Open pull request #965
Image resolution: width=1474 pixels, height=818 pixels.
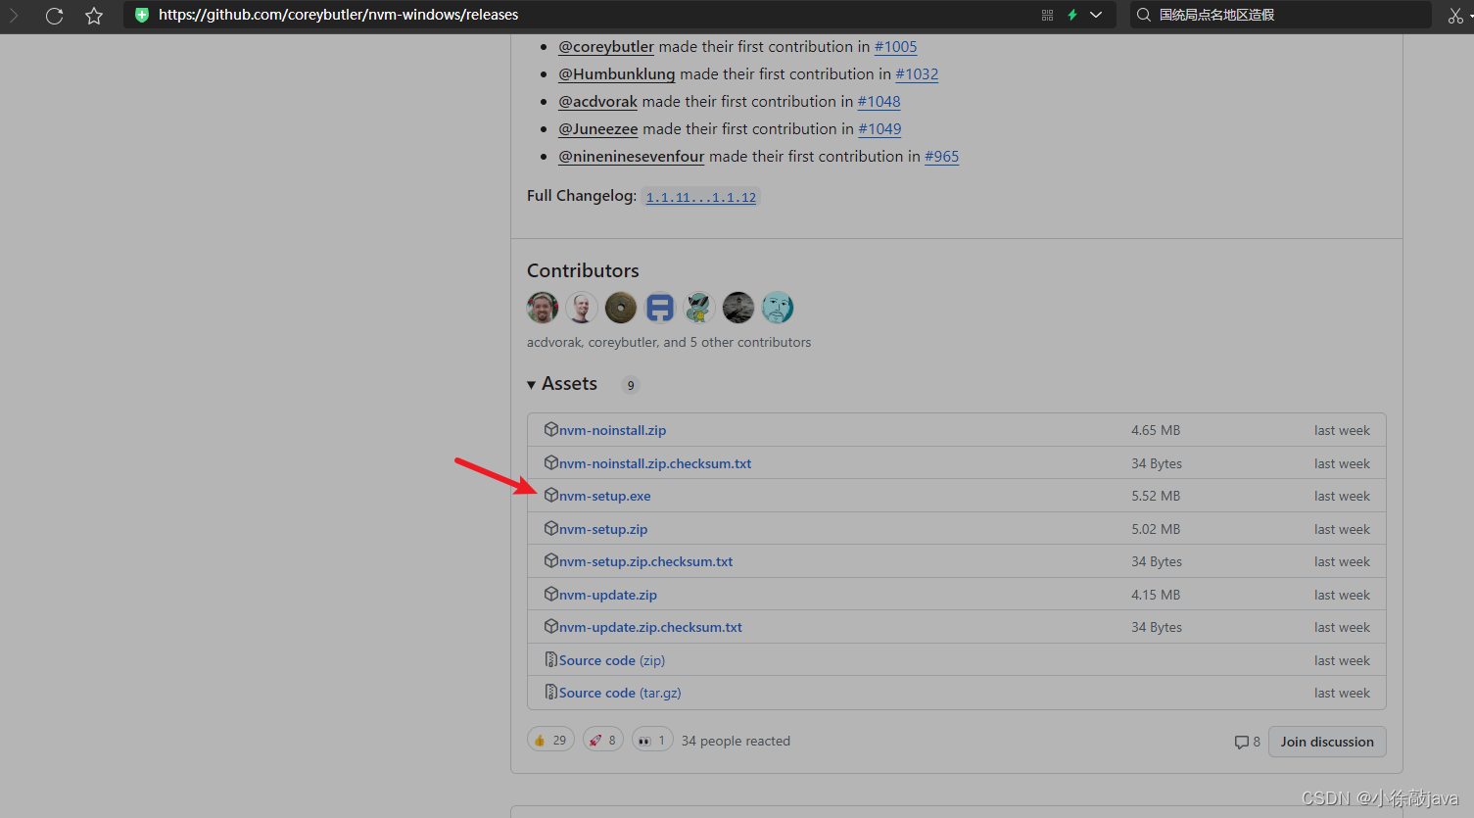click(x=941, y=157)
